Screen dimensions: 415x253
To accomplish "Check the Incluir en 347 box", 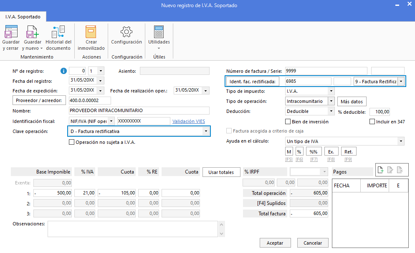I will click(x=372, y=121).
